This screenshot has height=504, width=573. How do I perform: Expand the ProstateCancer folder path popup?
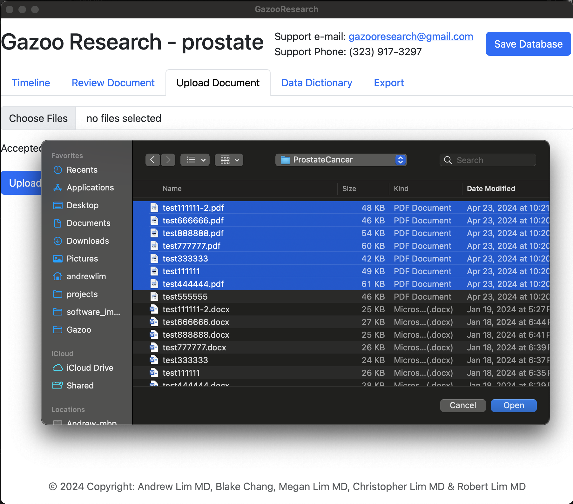click(x=340, y=160)
